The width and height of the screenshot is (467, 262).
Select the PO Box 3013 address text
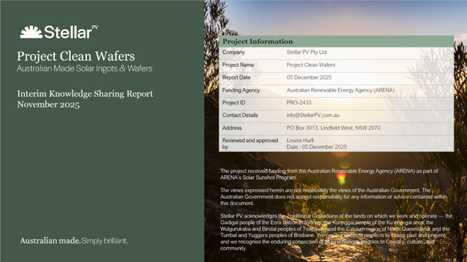coord(333,128)
